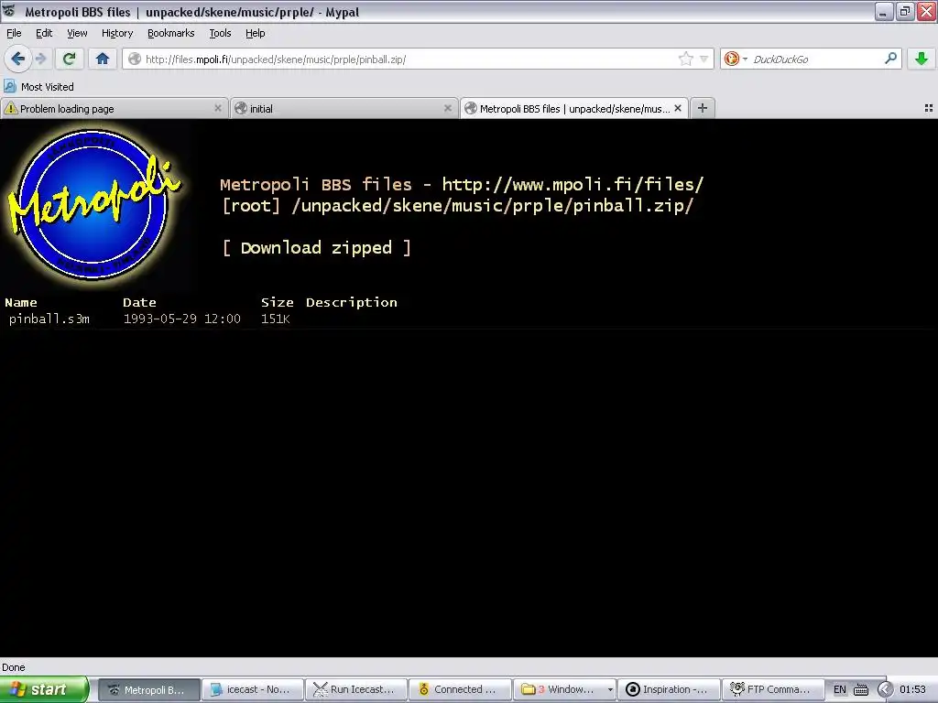The height and width of the screenshot is (703, 938).
Task: Click the Mypal raccoon icon in title bar
Action: 9,11
